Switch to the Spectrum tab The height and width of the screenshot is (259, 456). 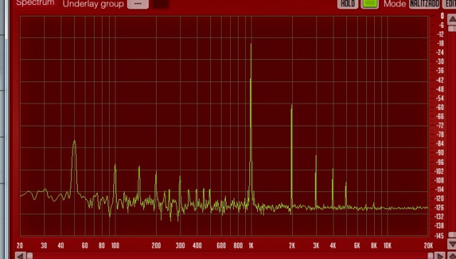pos(35,3)
